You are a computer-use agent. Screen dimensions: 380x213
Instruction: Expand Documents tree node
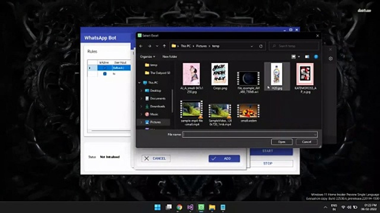click(141, 99)
